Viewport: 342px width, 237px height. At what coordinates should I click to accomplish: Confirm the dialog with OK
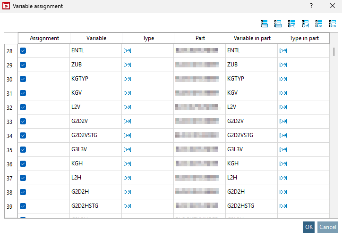tap(309, 227)
